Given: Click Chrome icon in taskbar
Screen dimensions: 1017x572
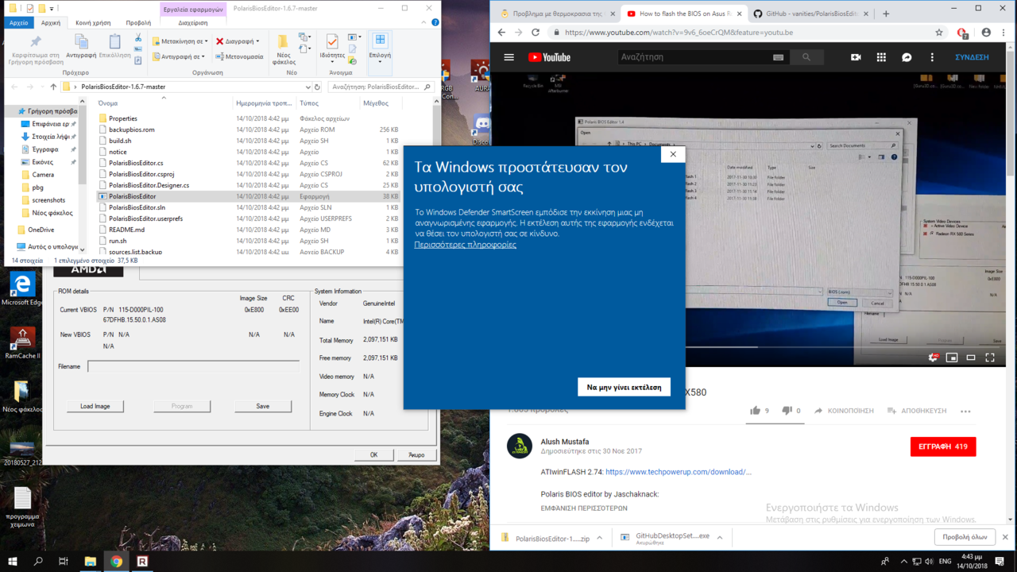Looking at the screenshot, I should coord(117,561).
